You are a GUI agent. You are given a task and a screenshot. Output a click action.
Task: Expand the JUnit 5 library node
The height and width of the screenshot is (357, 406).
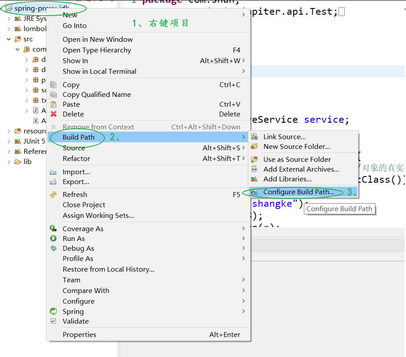(9, 141)
